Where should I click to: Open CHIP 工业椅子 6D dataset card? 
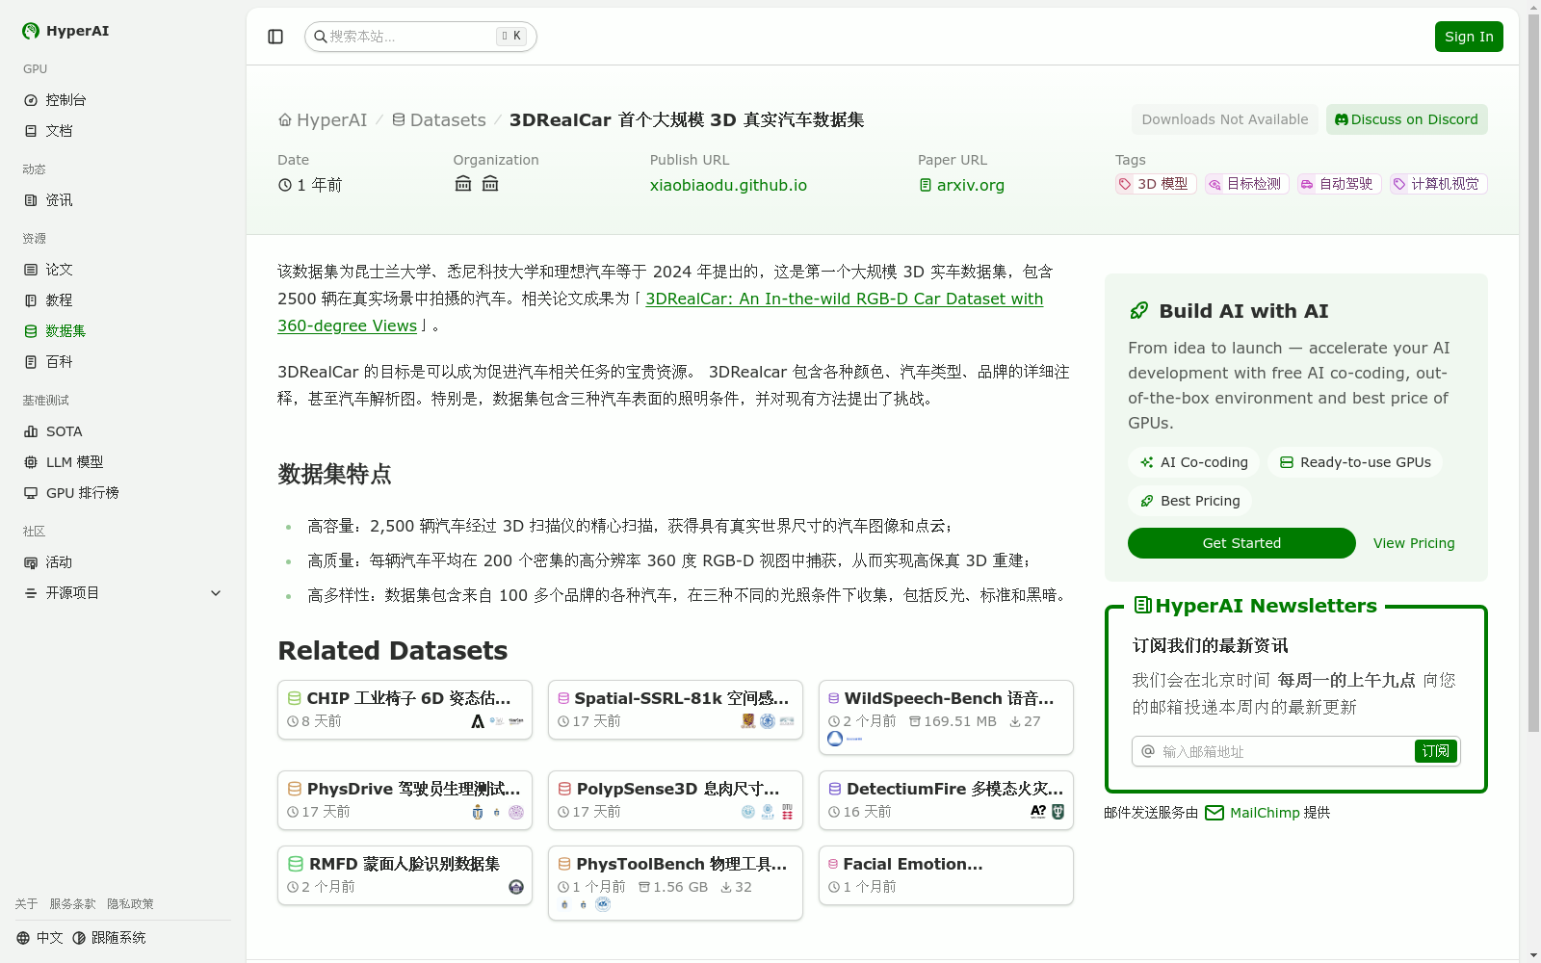(x=405, y=710)
